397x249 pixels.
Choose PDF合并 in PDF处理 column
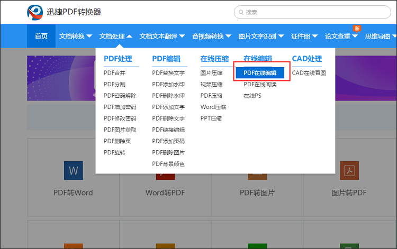point(114,73)
